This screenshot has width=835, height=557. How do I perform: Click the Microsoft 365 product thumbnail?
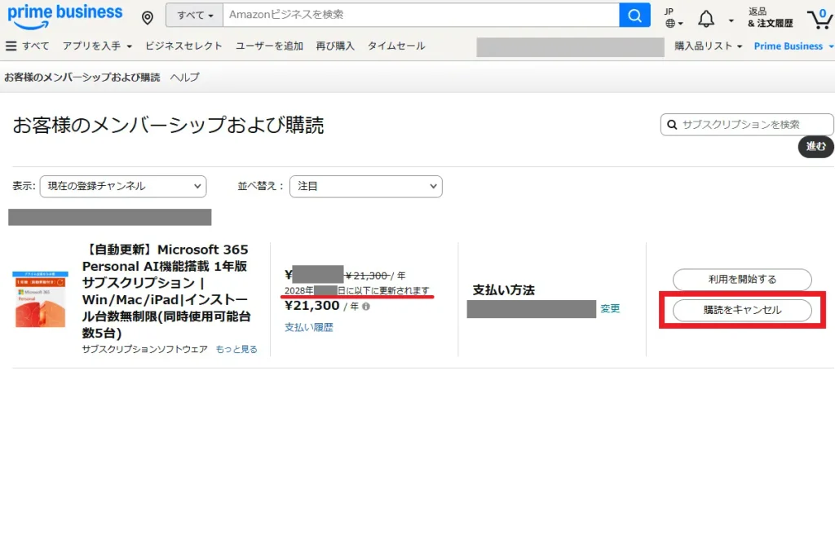click(x=41, y=299)
